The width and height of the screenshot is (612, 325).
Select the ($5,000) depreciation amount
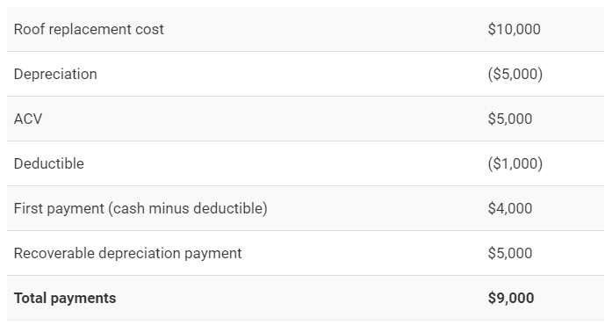point(515,74)
